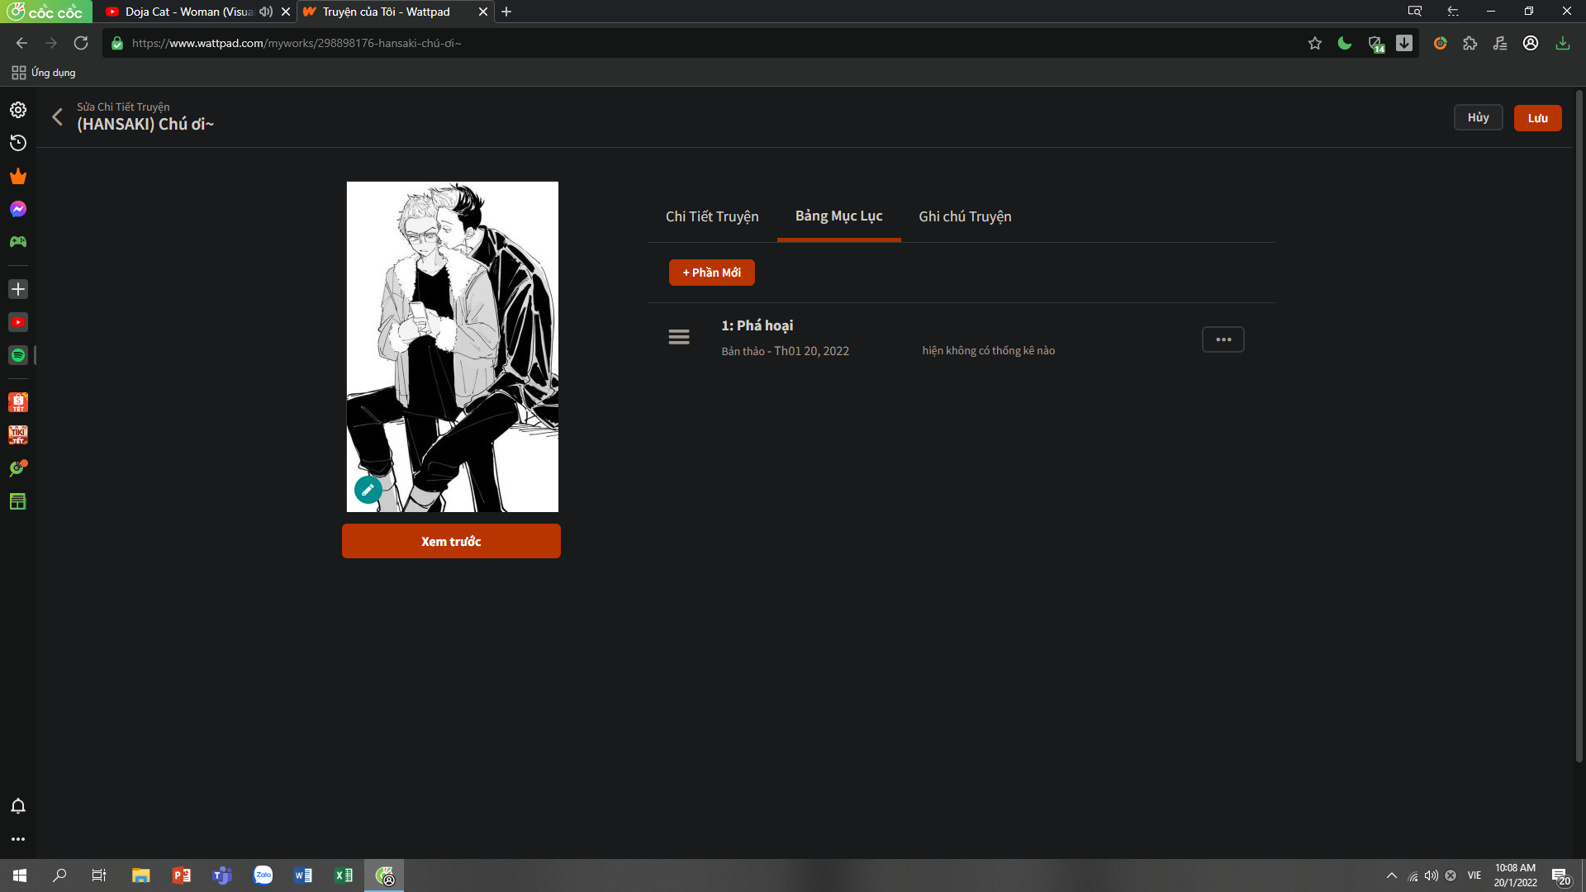The height and width of the screenshot is (892, 1586).
Task: Open File Explorer from taskbar
Action: 140,875
